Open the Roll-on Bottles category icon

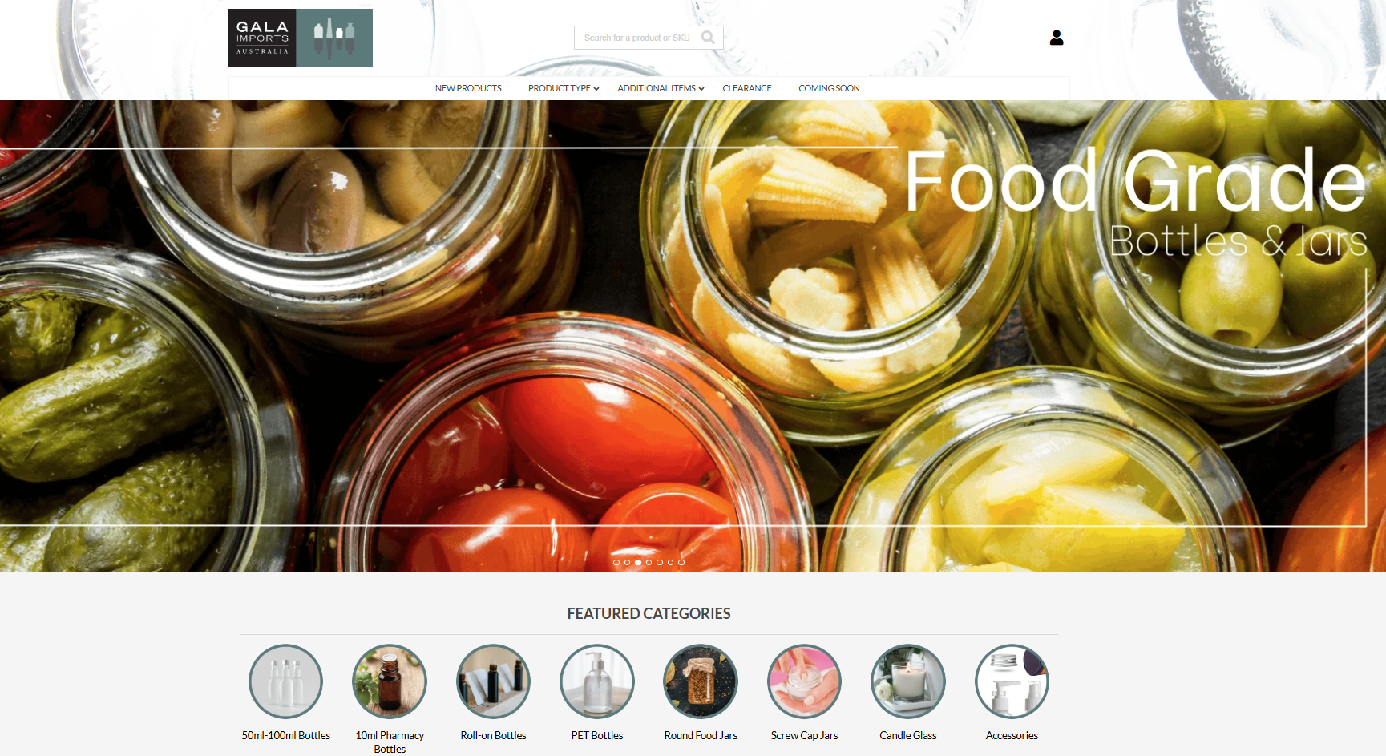pyautogui.click(x=493, y=681)
